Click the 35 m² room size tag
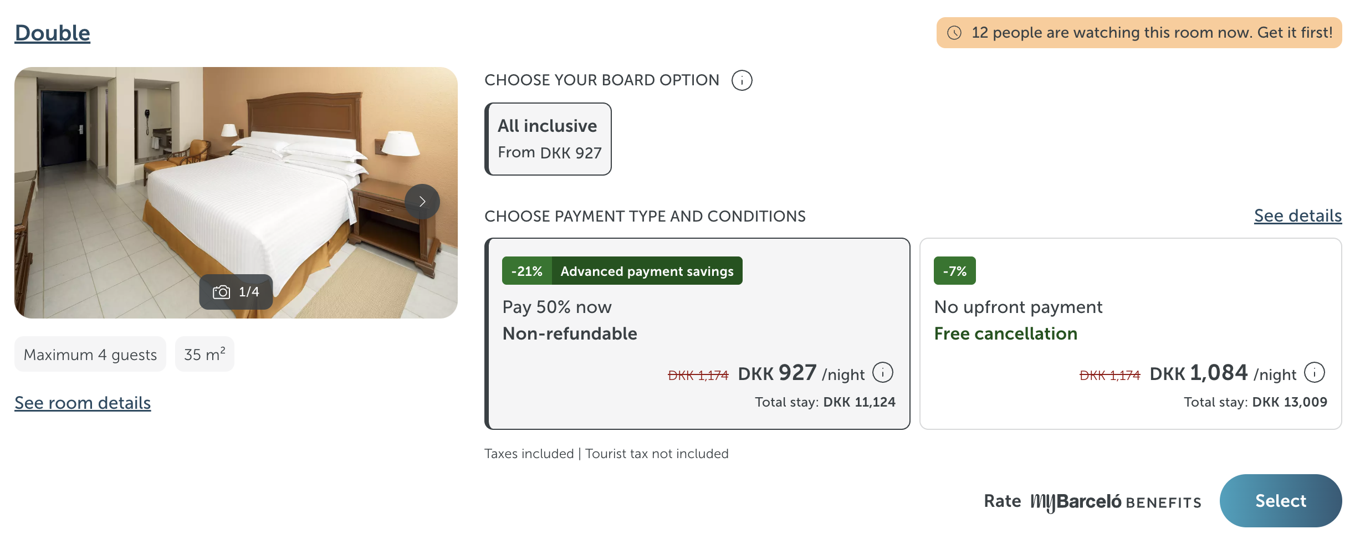This screenshot has height=534, width=1360. coord(204,355)
